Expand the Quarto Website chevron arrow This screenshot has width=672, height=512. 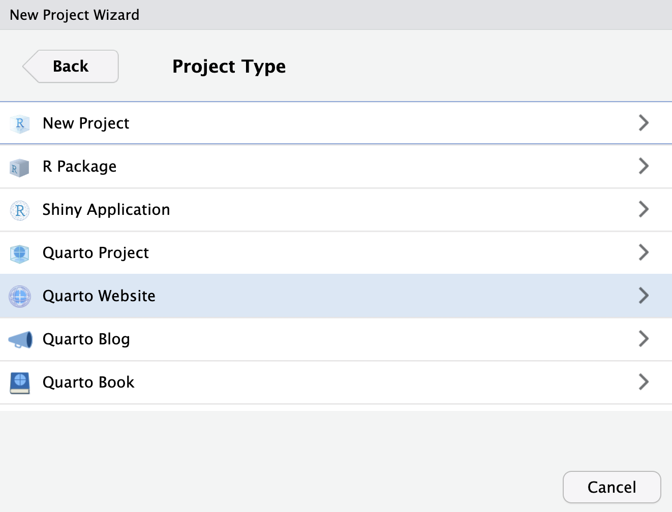[644, 296]
